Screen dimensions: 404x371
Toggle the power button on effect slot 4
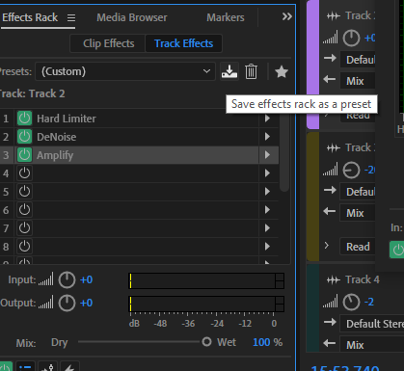24,173
